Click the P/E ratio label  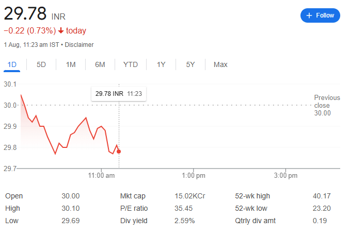click(x=134, y=208)
